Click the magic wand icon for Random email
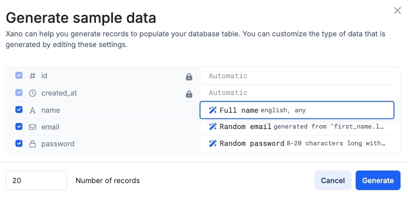Image resolution: width=408 pixels, height=205 pixels. coord(213,127)
